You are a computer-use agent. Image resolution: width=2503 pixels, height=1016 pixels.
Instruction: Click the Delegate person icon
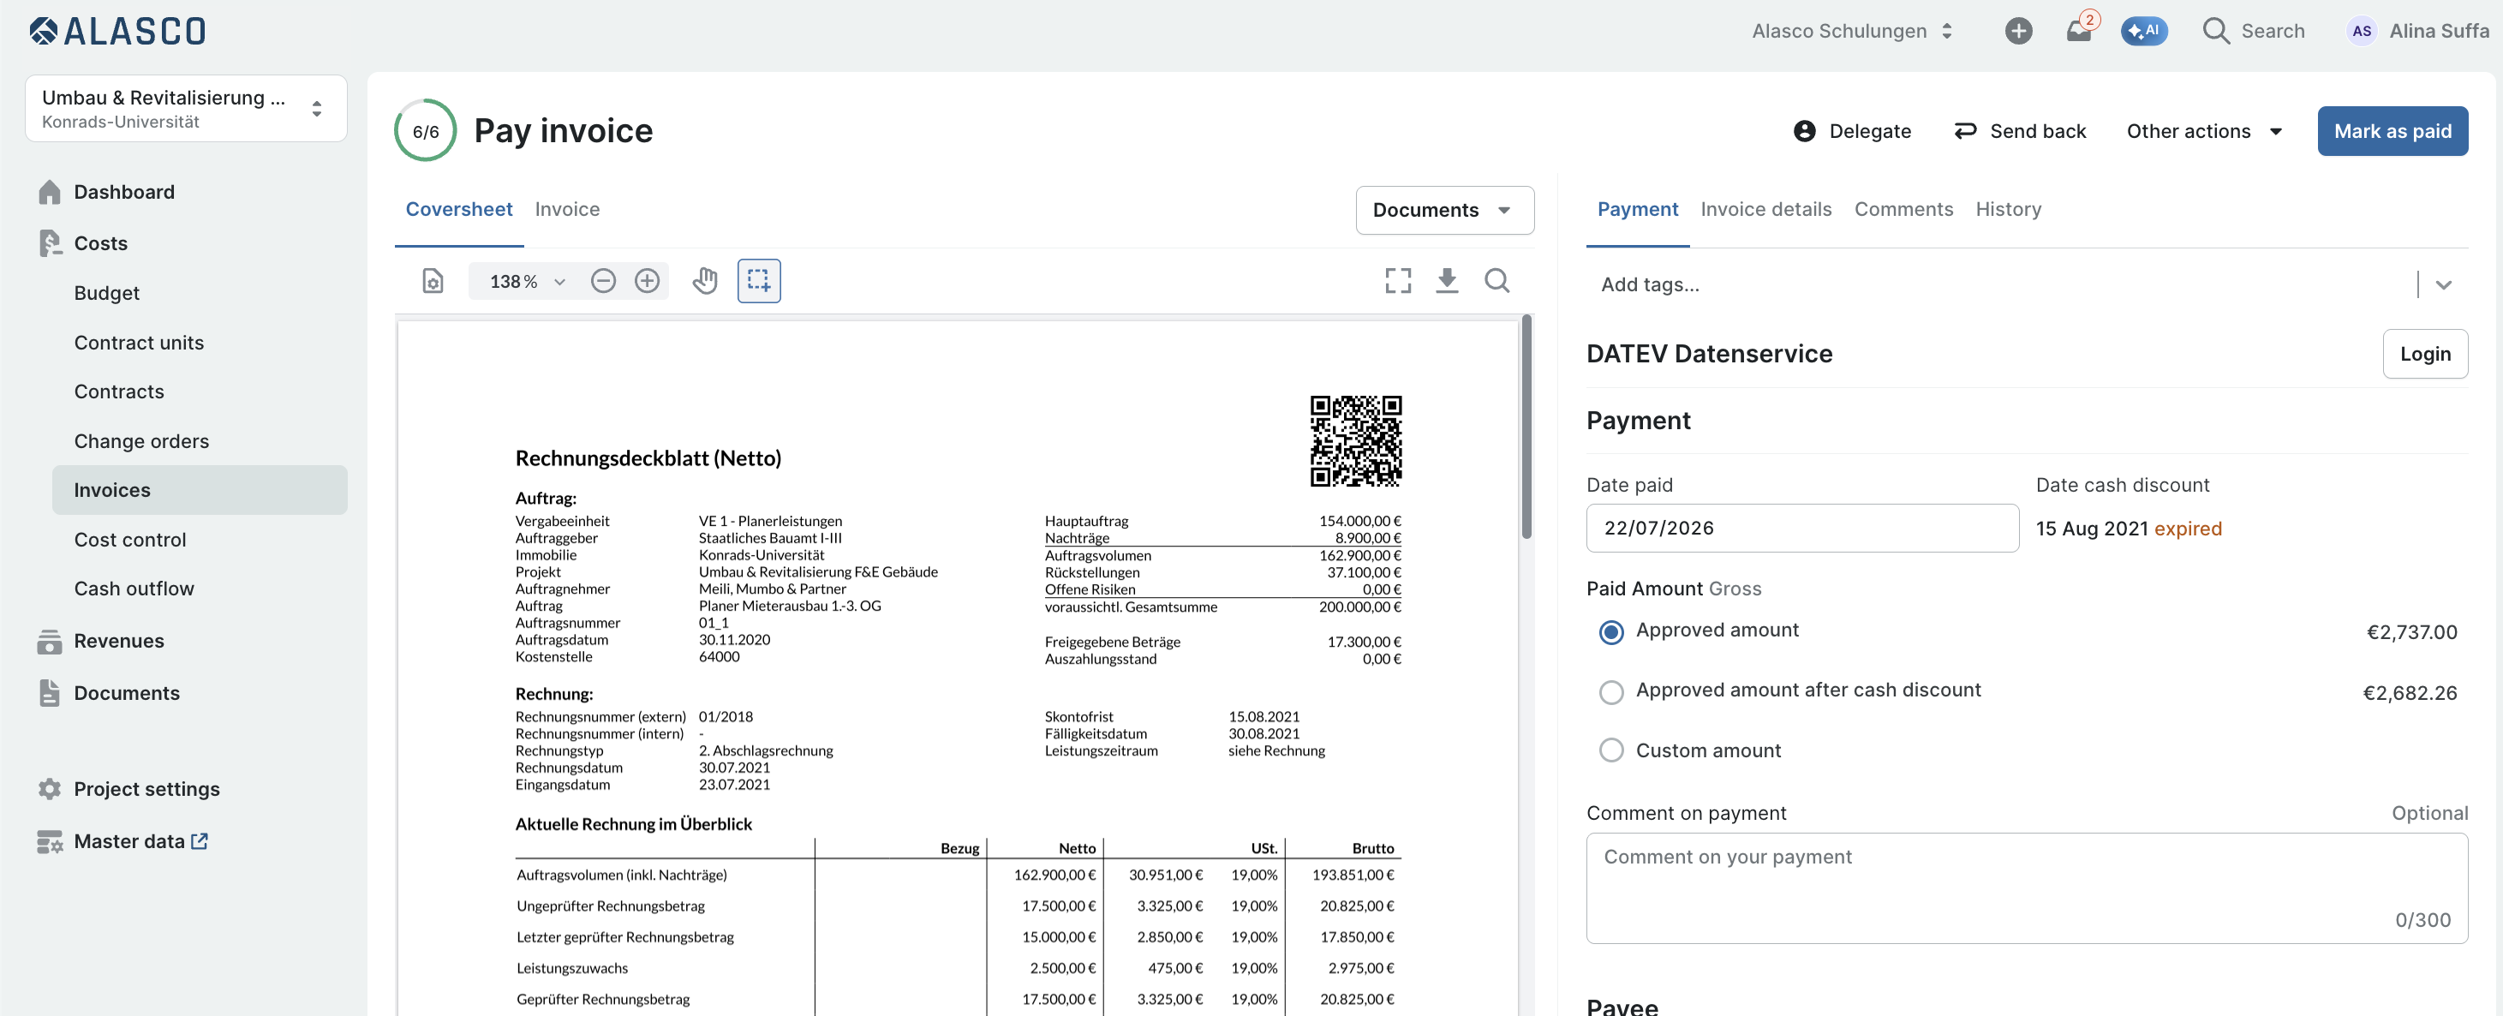point(1804,131)
